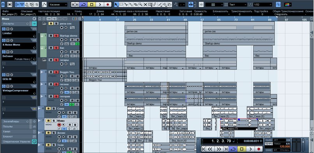The height and width of the screenshot is (153, 314).
Task: Click the VintageCompressor insert slot
Action: 19,92
